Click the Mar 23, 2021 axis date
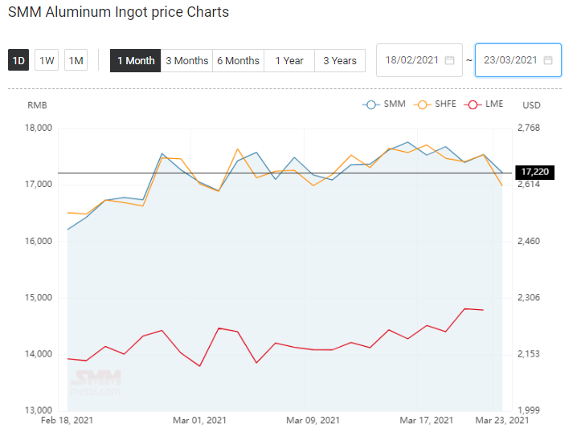This screenshot has height=432, width=581. (502, 421)
